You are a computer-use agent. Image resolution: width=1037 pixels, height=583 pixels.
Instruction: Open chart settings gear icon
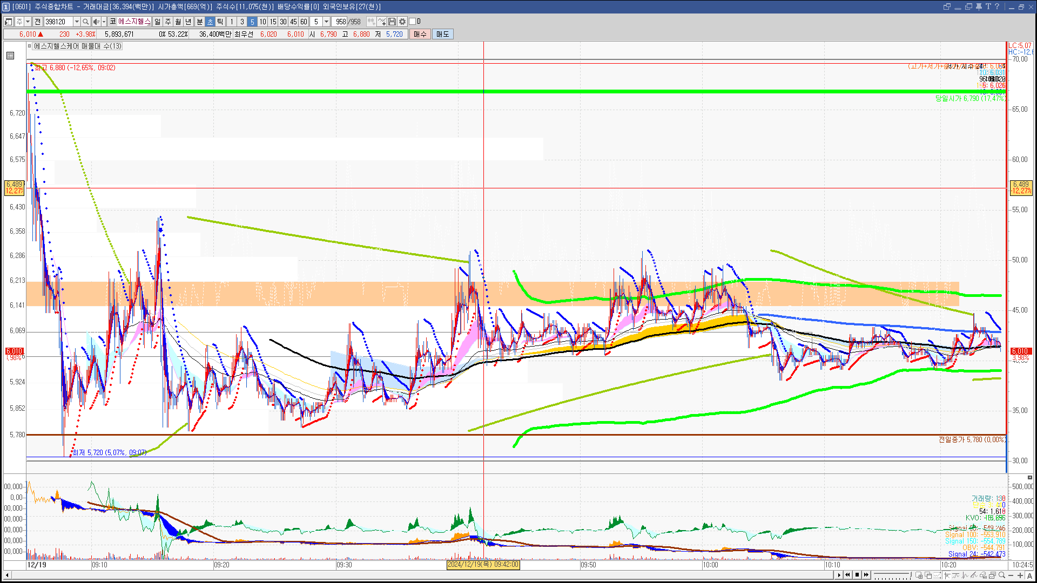[x=402, y=22]
